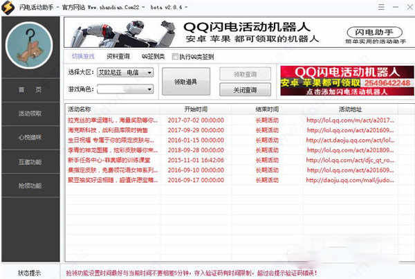Expand the 选择大区 server dropdown
This screenshot has height=279, width=415.
pos(125,73)
